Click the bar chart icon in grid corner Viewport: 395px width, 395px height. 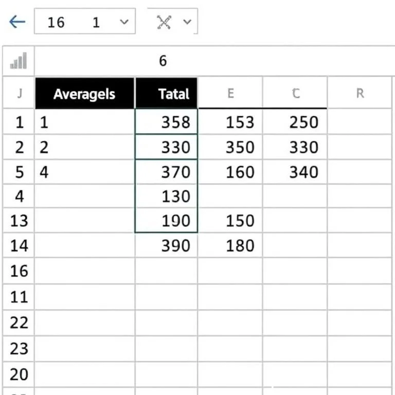[x=19, y=62]
